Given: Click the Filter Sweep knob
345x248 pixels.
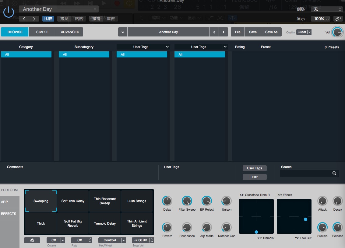Looking at the screenshot, I should [x=187, y=201].
